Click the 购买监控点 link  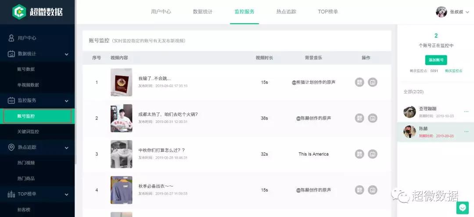pyautogui.click(x=453, y=71)
